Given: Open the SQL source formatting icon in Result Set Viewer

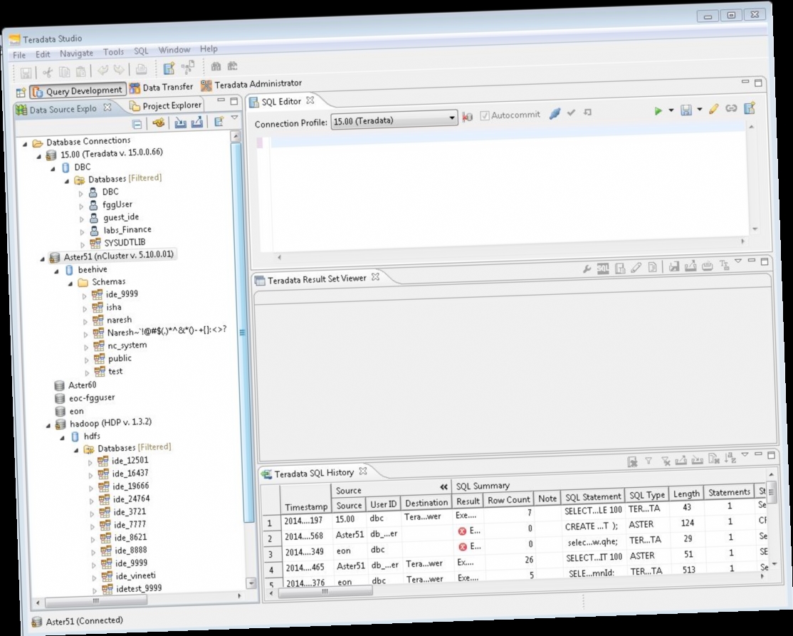Looking at the screenshot, I should [604, 266].
